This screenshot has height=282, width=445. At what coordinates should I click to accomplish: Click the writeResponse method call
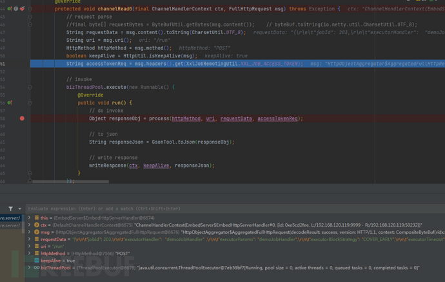[108, 165]
